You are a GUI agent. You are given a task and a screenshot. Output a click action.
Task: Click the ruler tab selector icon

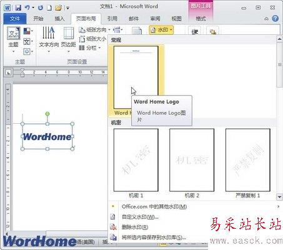pos(8,72)
